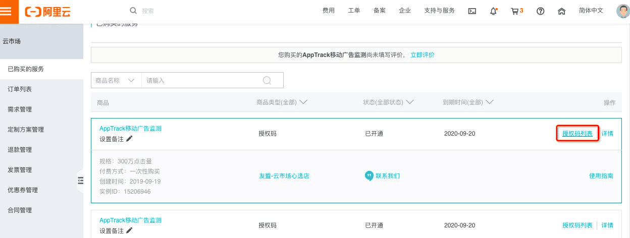The height and width of the screenshot is (238, 630).
Task: Expand the 到期时间(全部) filter
Action: [468, 102]
